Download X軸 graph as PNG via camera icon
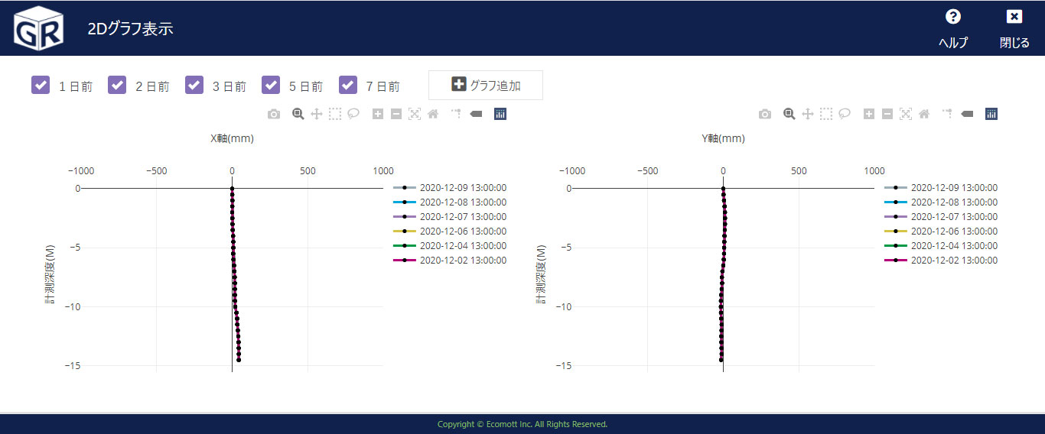Screen dimensions: 1045x434 point(274,114)
